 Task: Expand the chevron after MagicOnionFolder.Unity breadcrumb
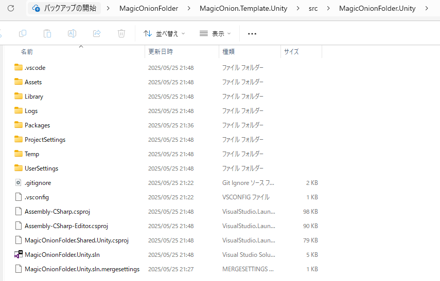(427, 8)
